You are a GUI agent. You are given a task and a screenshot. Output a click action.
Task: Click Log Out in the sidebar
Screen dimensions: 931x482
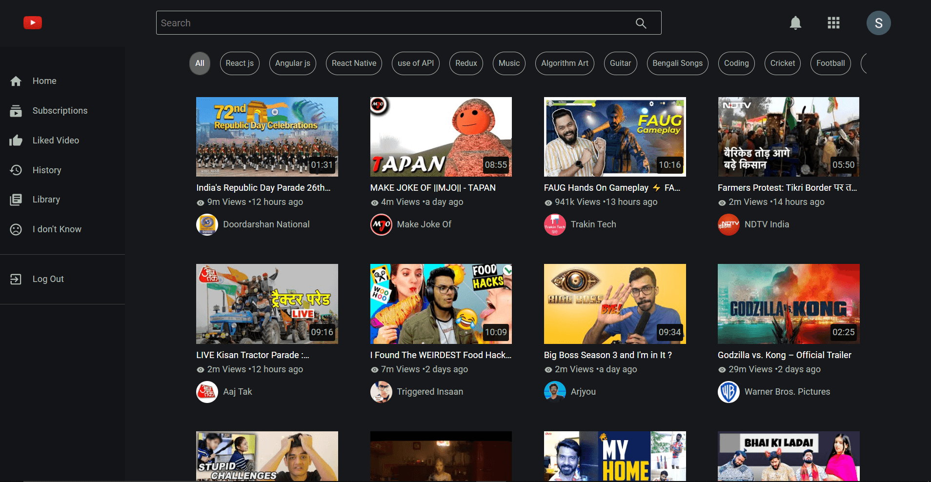click(x=48, y=279)
